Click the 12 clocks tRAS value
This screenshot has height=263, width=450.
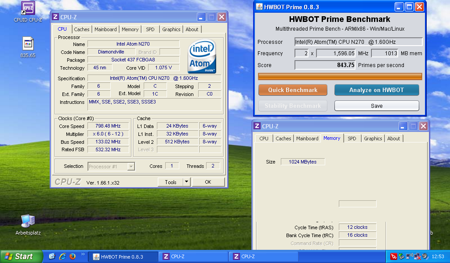point(357,227)
